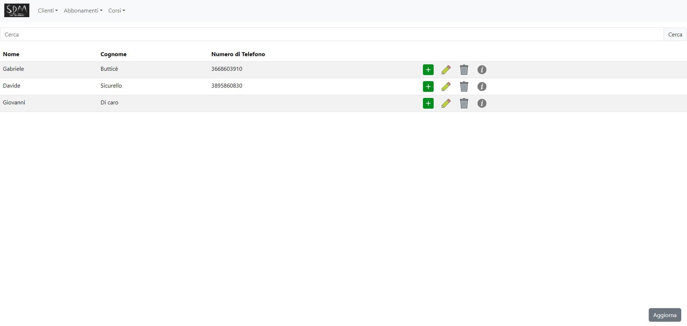Open the Clienti dropdown menu
687x326 pixels.
tap(48, 10)
